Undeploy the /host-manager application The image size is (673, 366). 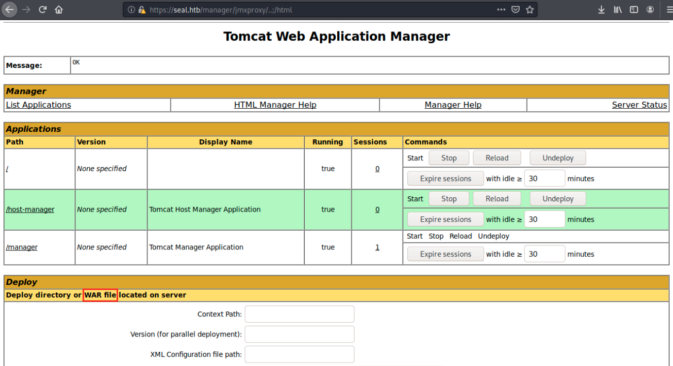coord(558,199)
